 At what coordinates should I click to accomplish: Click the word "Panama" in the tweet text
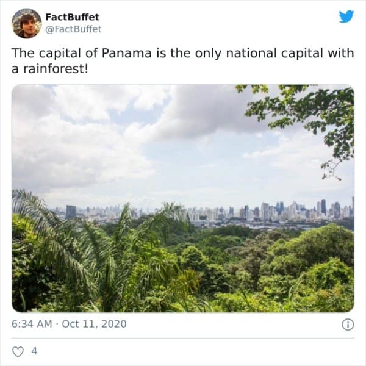127,53
